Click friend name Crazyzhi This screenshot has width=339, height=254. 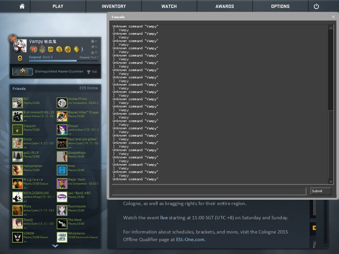[x=29, y=126]
